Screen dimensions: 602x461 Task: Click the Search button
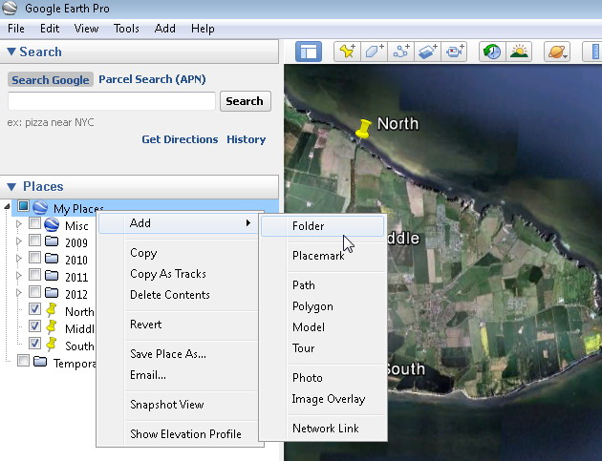coord(246,101)
